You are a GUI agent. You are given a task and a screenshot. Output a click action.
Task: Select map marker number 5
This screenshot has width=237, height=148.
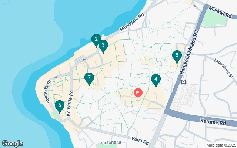tap(177, 57)
